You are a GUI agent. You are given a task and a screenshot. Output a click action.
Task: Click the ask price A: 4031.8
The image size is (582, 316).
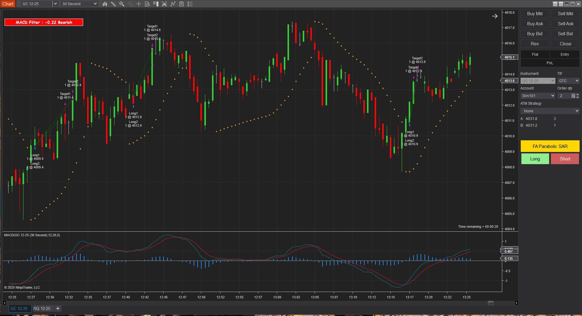point(529,119)
